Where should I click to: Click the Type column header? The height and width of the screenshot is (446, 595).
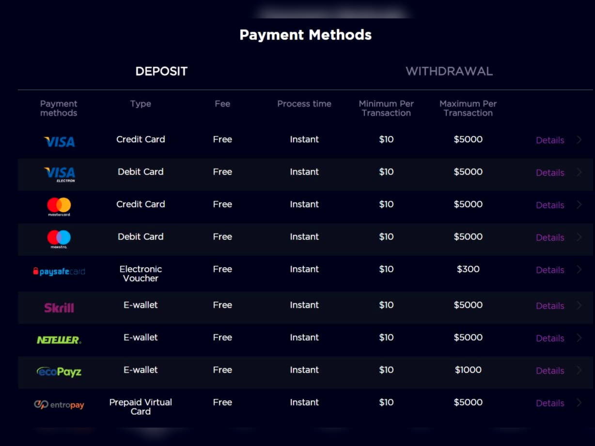pos(141,104)
